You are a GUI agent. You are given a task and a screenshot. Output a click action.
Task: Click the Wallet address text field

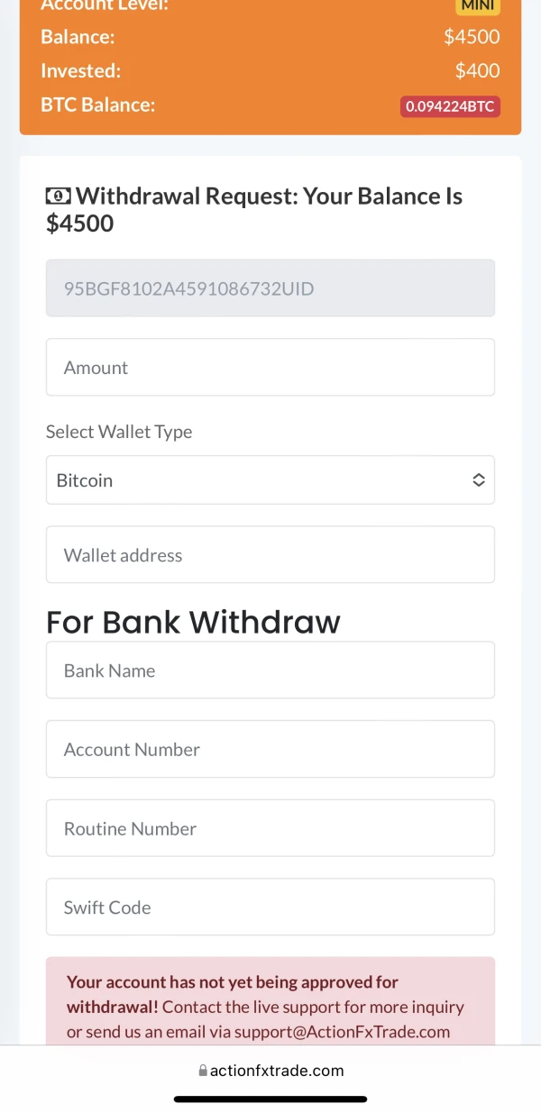coord(270,555)
